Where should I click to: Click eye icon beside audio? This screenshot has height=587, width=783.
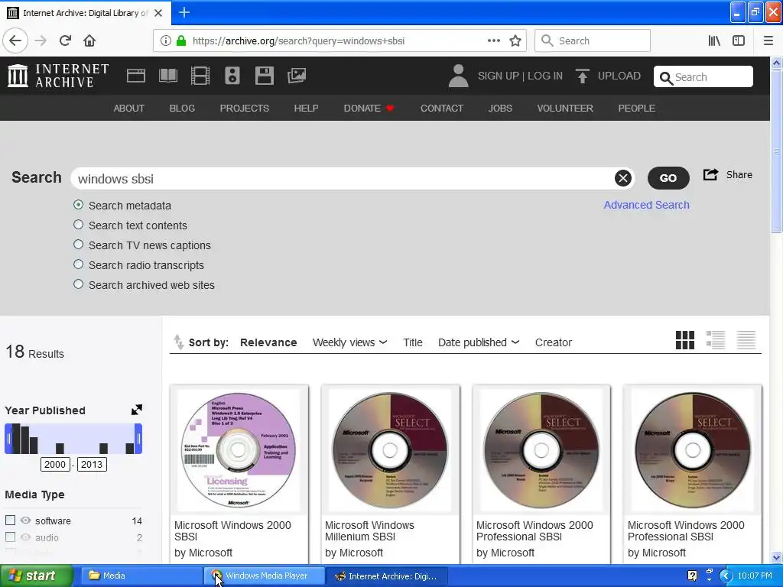tap(25, 537)
